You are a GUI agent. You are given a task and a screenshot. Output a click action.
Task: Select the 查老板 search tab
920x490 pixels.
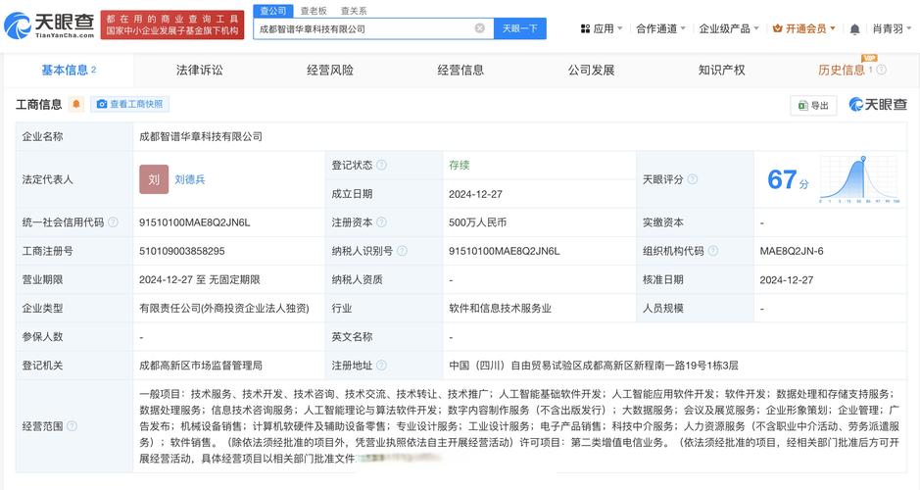click(x=314, y=11)
